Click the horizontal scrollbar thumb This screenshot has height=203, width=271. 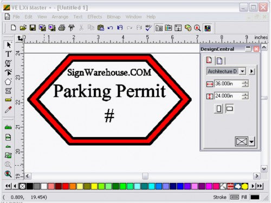(x=145, y=176)
